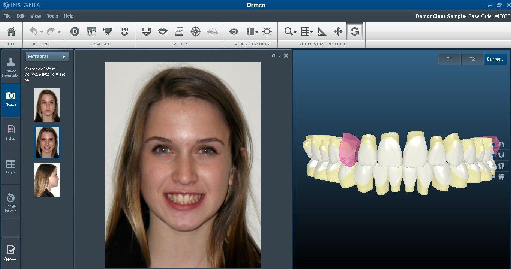The height and width of the screenshot is (269, 511).
Task: Select the profile side view thumbnail
Action: click(47, 180)
